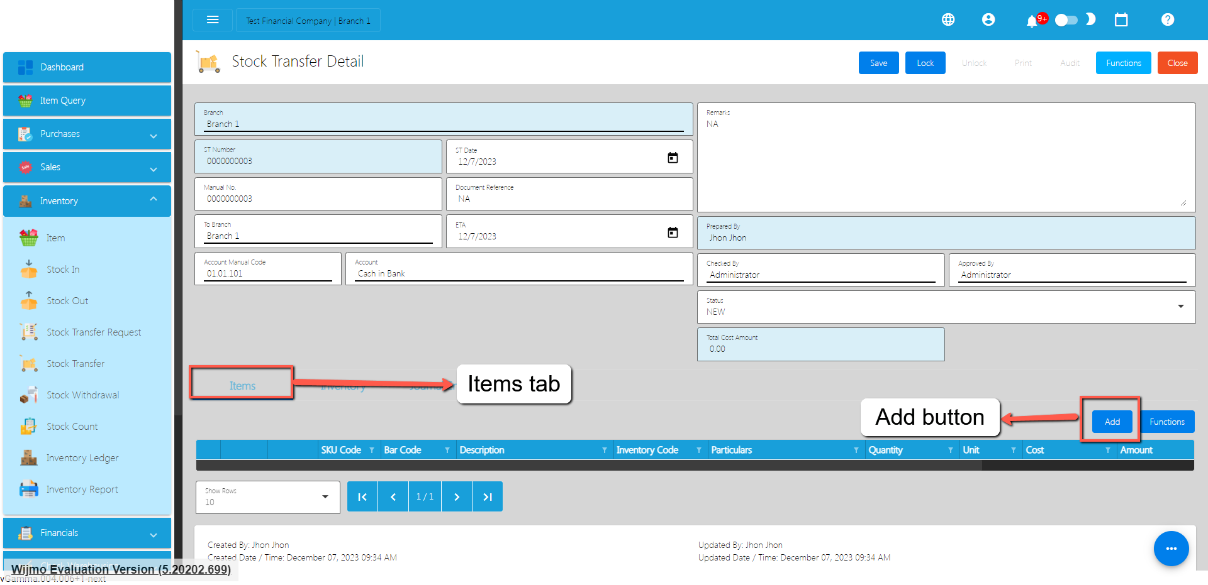The image size is (1208, 585).
Task: Expand the Status dropdown
Action: (x=1180, y=307)
